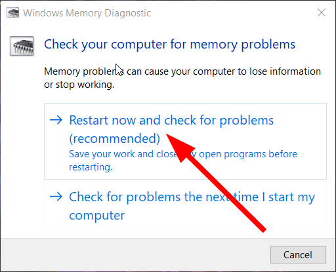The height and width of the screenshot is (272, 336).
Task: Click the Memory problems can cause description line
Action: (182, 71)
